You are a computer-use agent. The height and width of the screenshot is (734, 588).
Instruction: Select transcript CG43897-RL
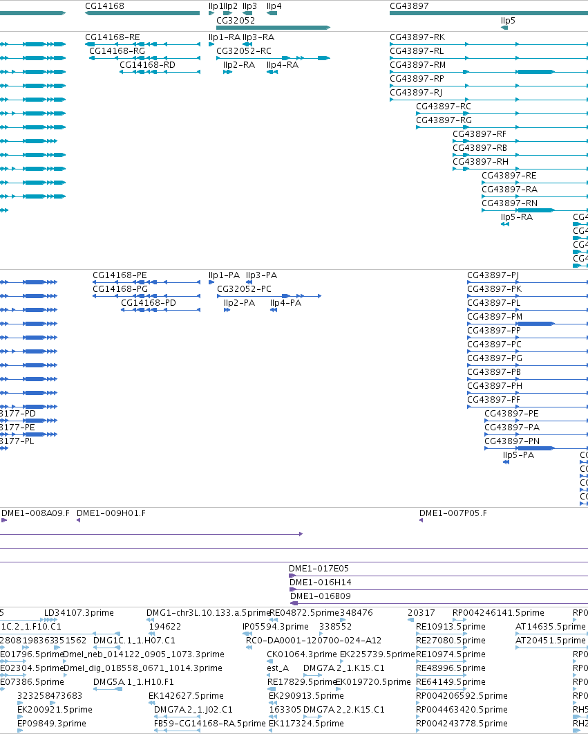tap(417, 51)
